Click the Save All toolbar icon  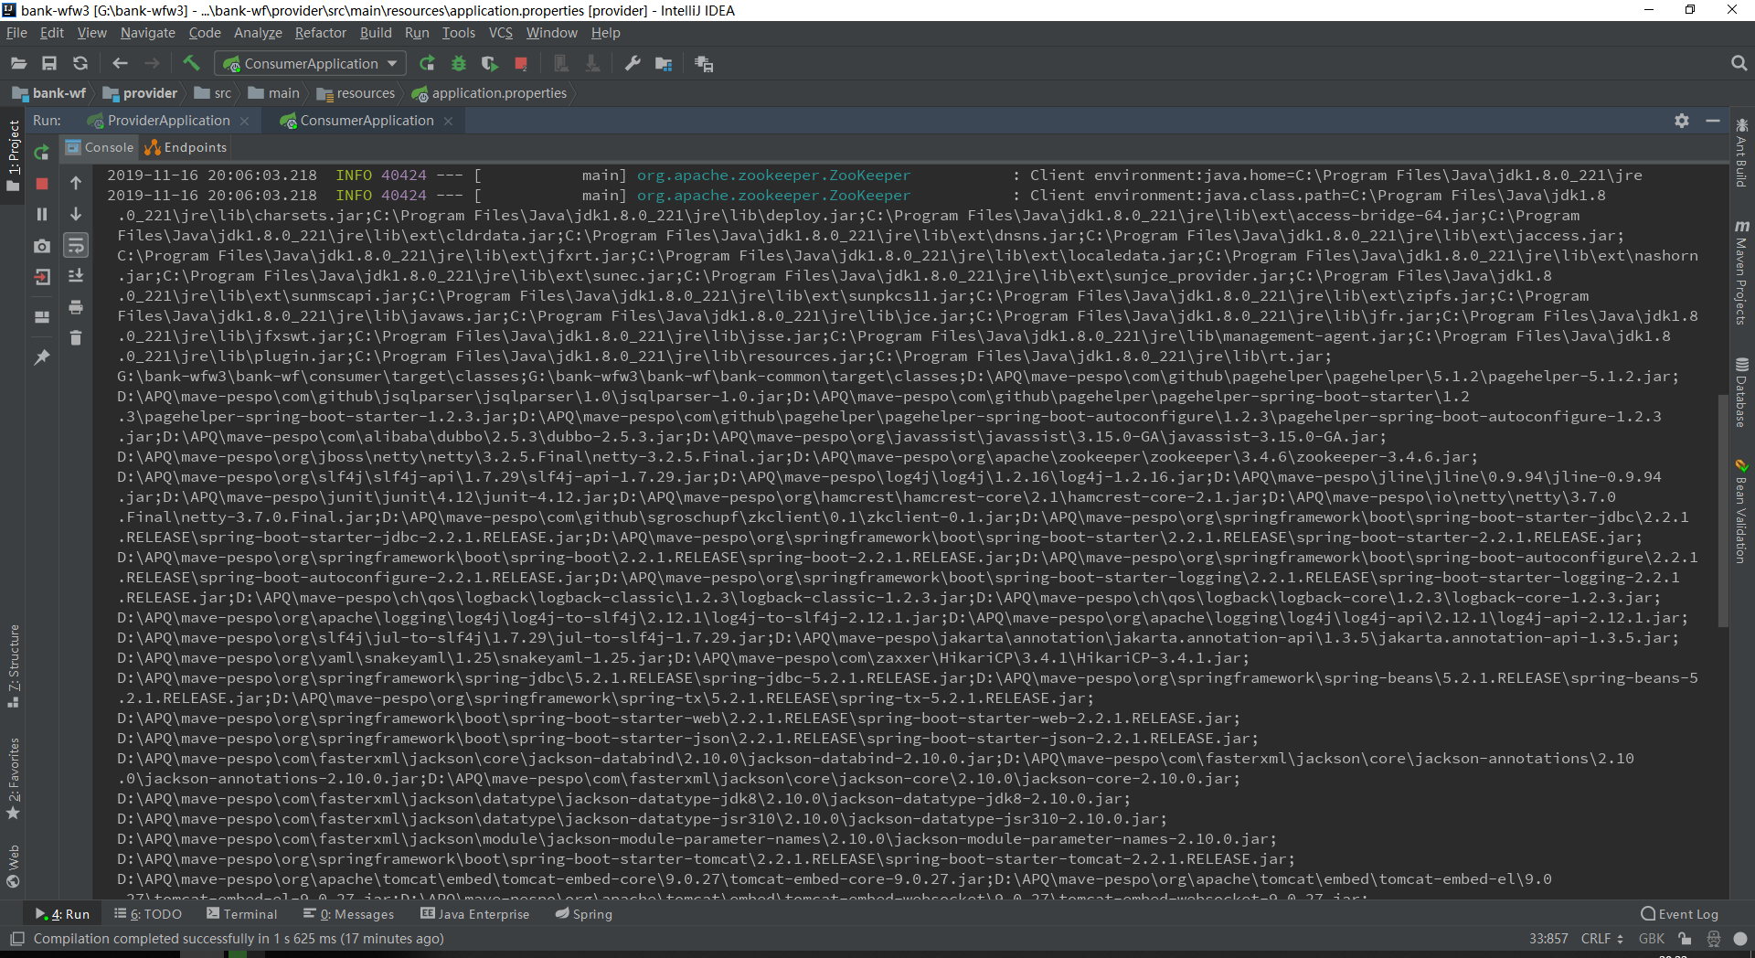click(49, 63)
